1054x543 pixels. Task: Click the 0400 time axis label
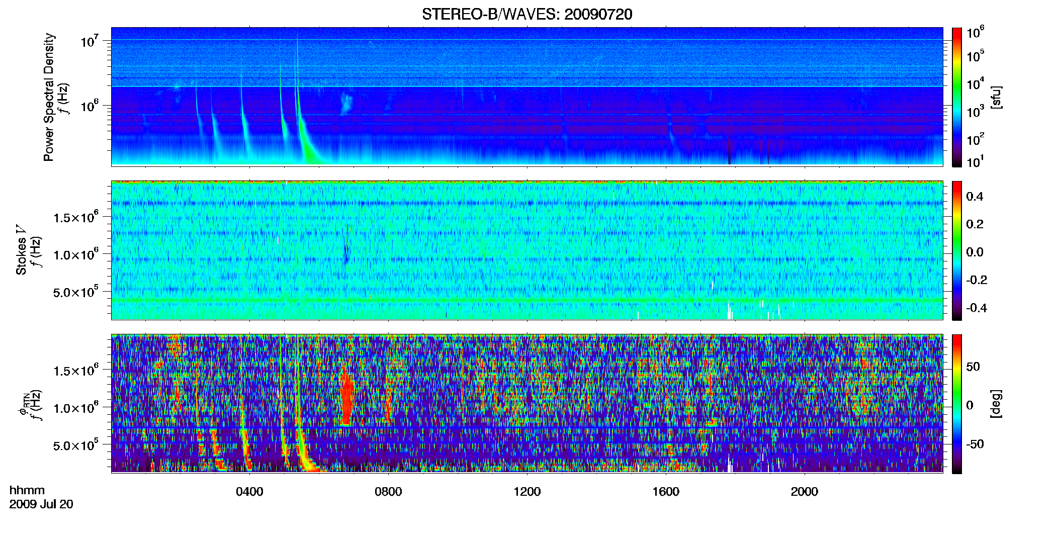click(x=249, y=492)
